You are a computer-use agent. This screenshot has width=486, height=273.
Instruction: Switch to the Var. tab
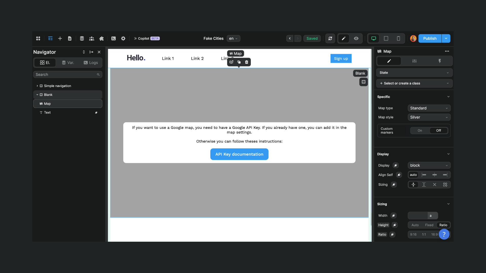click(68, 63)
